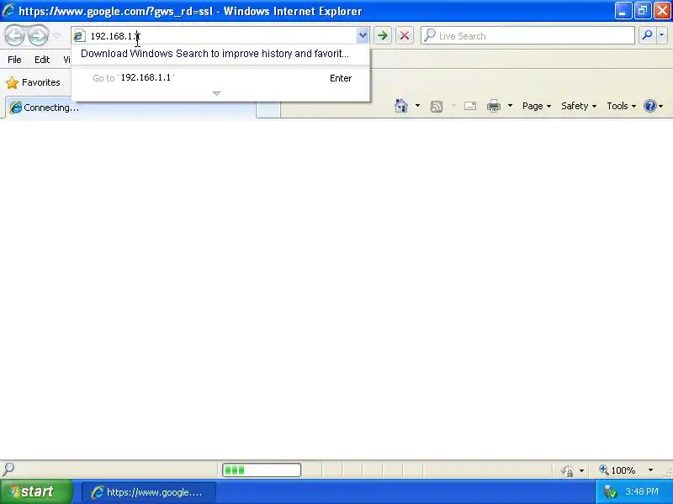673x504 pixels.
Task: Click the RSS feeds icon
Action: 437,106
